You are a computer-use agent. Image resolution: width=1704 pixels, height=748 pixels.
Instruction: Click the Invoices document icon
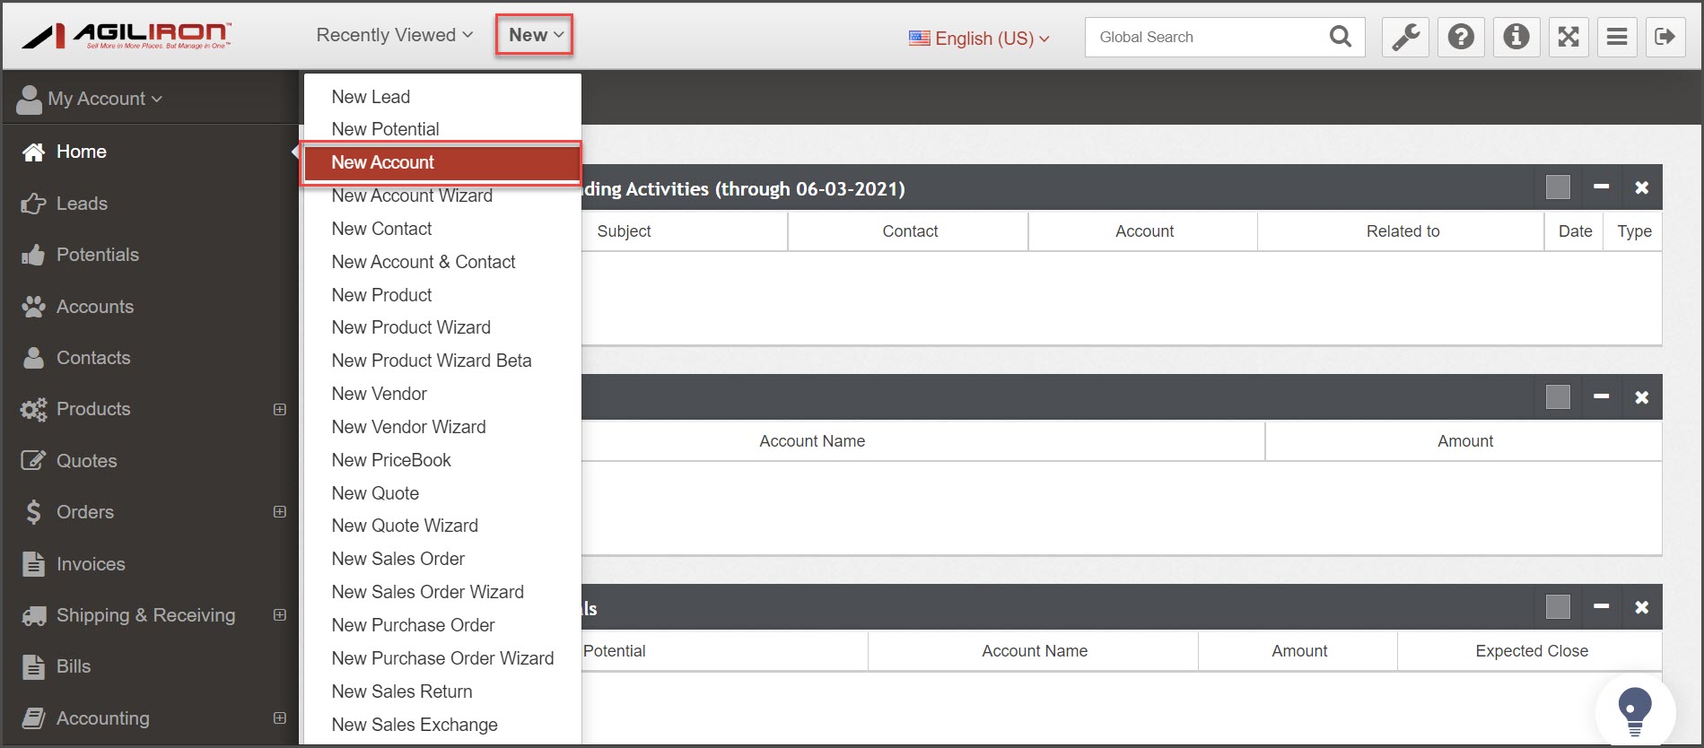[33, 564]
